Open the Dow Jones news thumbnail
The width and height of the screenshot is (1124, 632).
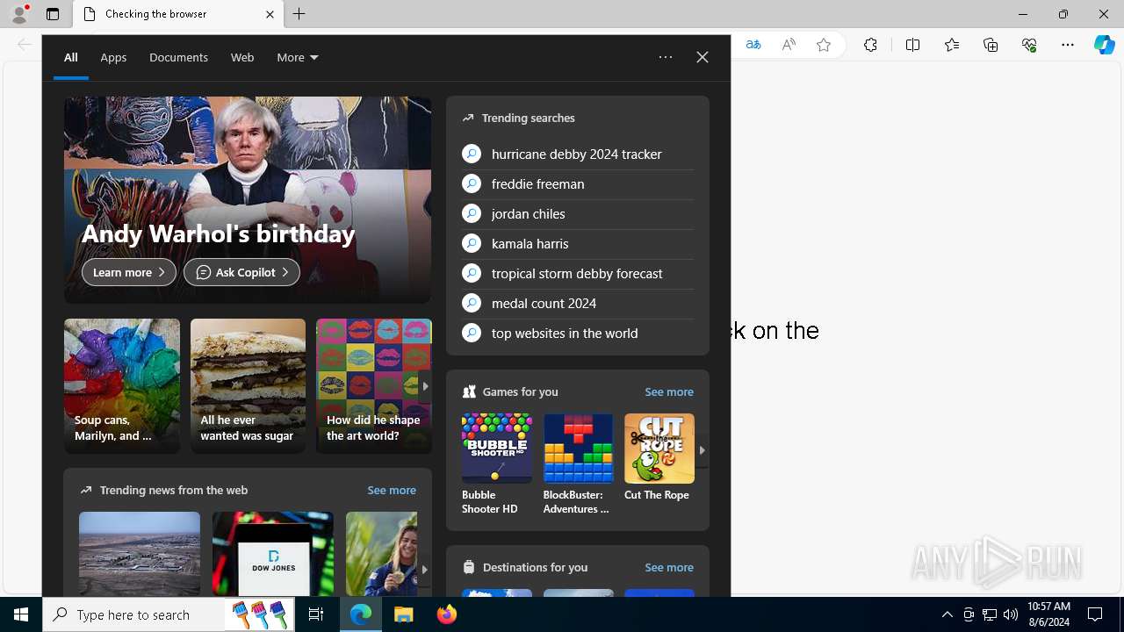click(x=273, y=554)
